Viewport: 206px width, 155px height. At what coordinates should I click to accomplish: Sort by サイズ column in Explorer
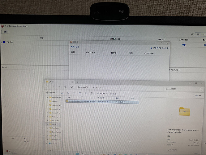(x=132, y=99)
